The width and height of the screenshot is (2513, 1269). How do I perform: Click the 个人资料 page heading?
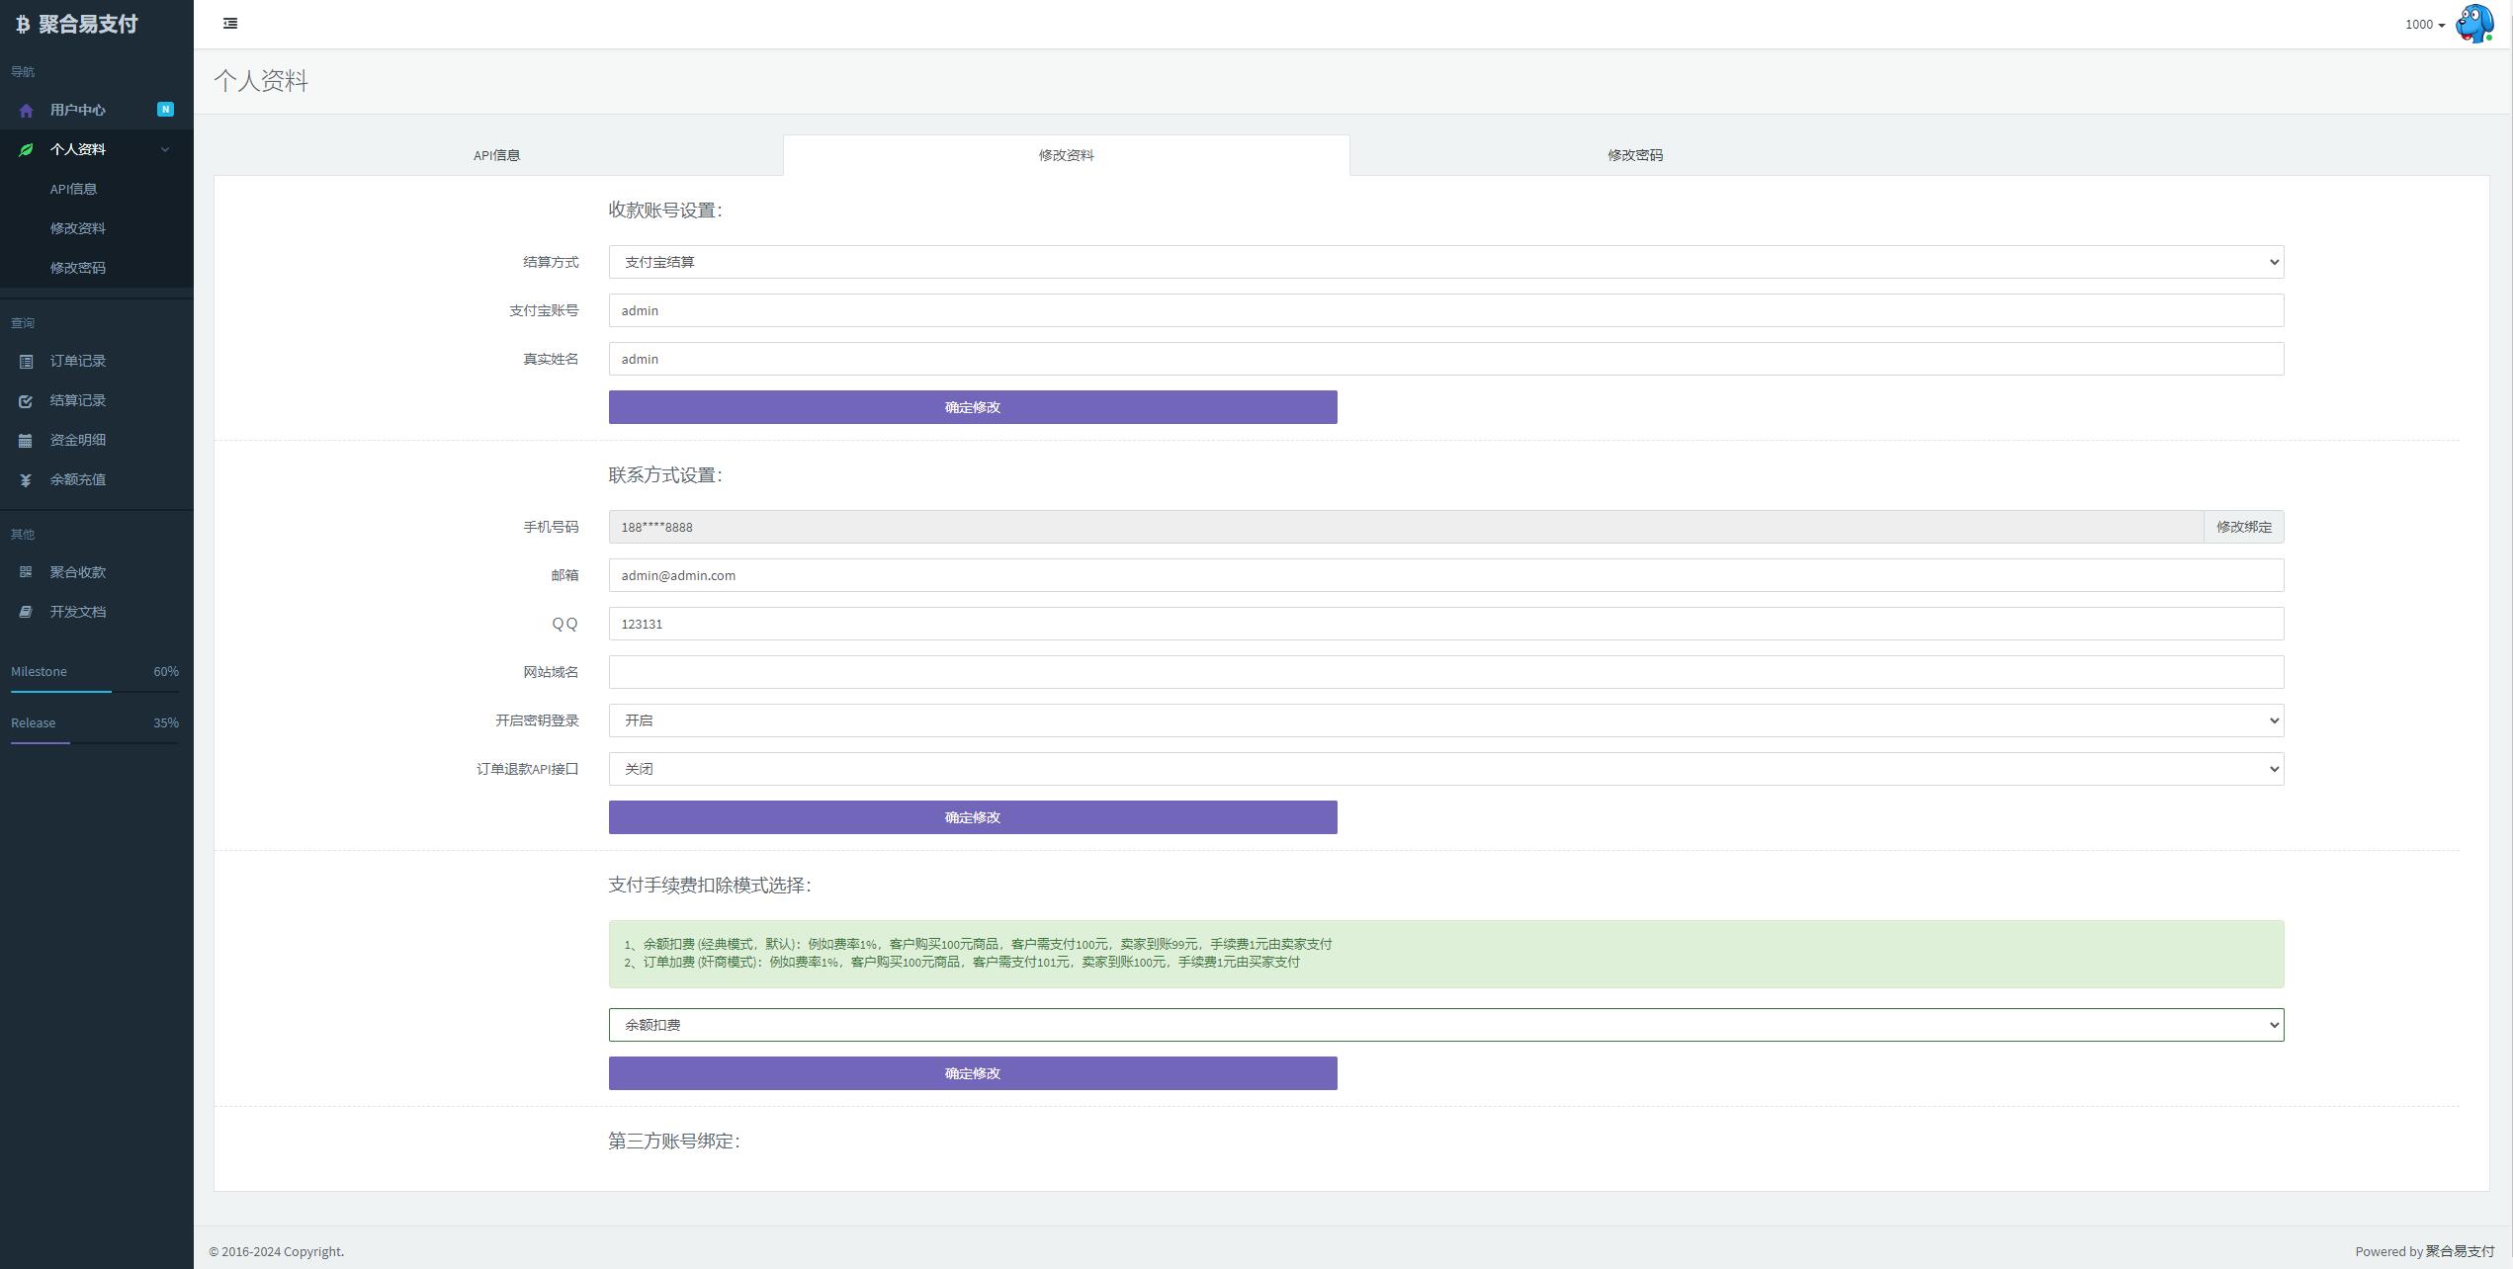(x=261, y=81)
